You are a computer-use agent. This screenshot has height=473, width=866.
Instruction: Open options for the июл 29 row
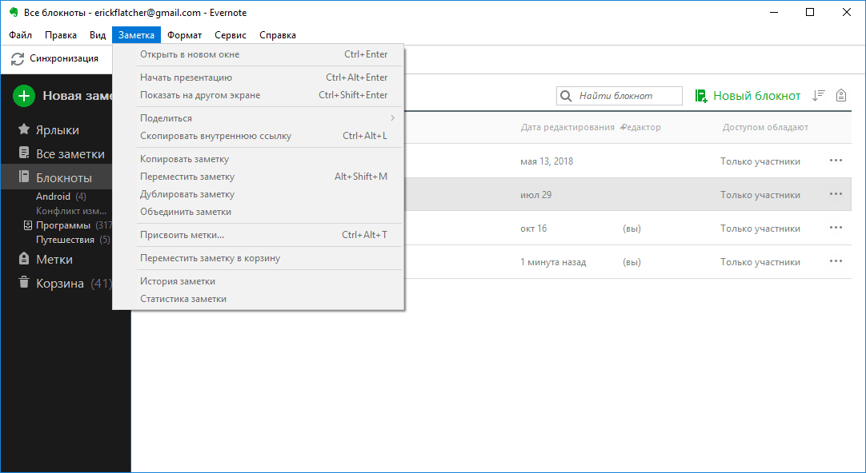click(x=836, y=194)
